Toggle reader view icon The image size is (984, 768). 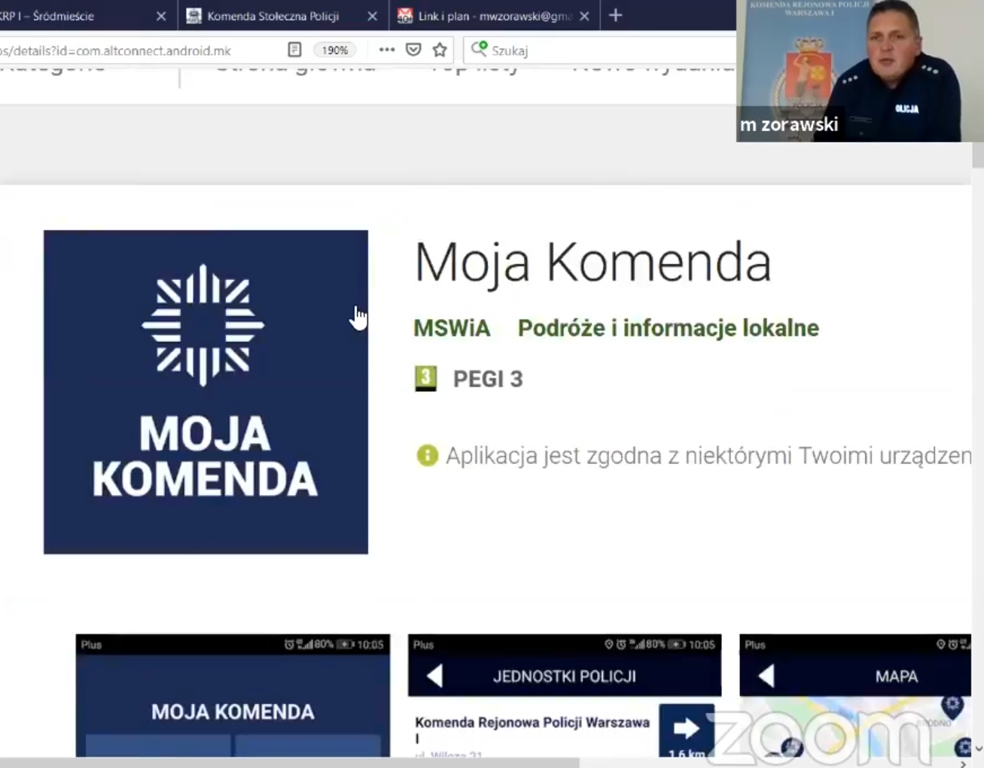294,50
